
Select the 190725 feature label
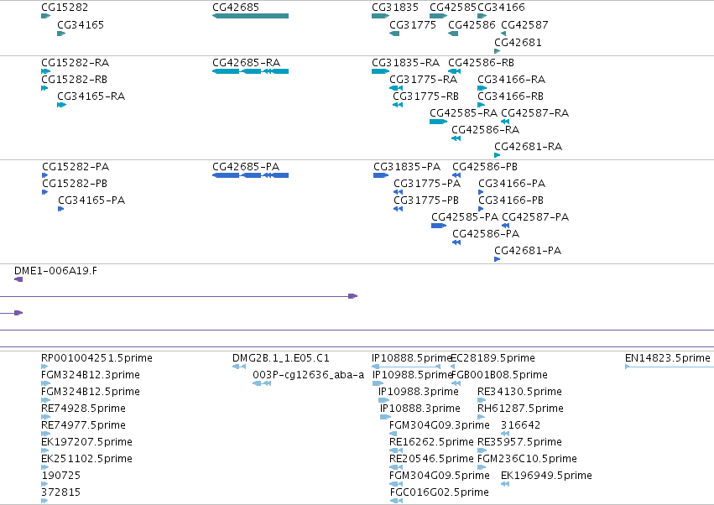tap(60, 476)
